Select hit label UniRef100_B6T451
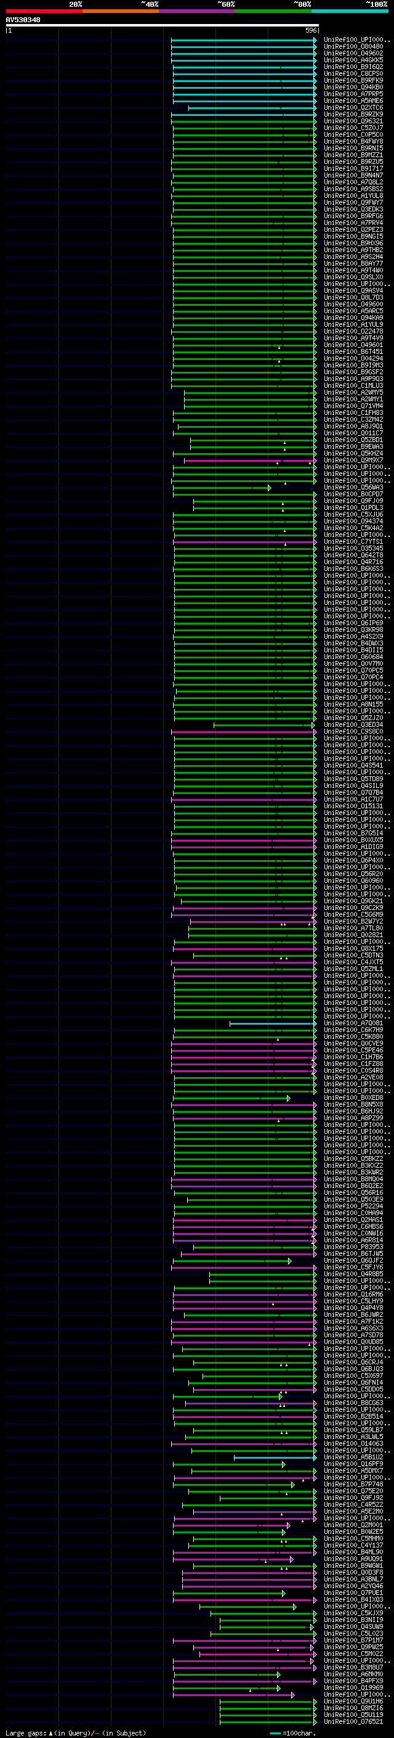The height and width of the screenshot is (1738, 394). [353, 352]
